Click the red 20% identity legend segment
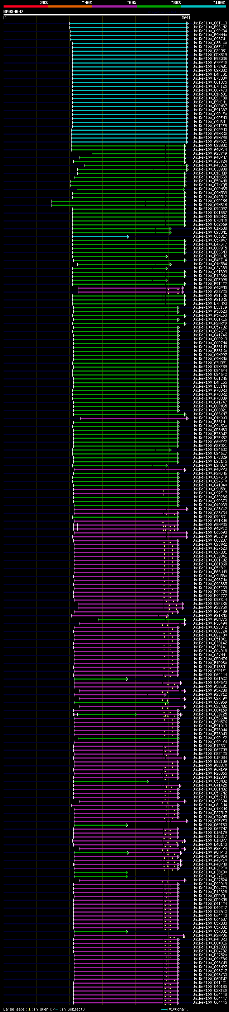Screen dimensions: 229x1012 click(x=25, y=6)
